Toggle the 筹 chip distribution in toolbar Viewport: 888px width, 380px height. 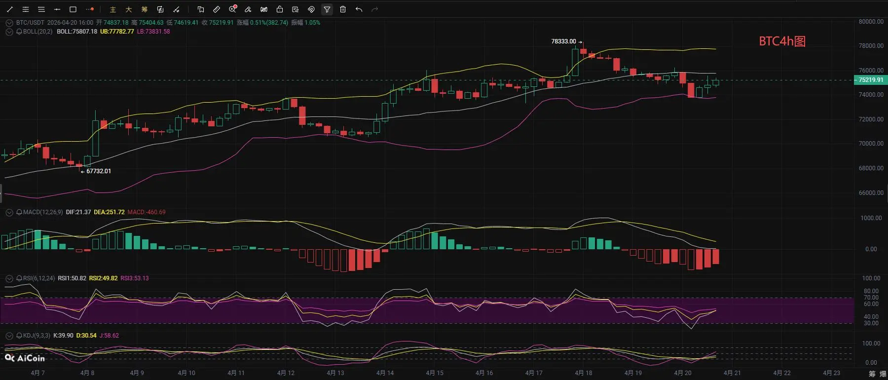click(x=145, y=9)
